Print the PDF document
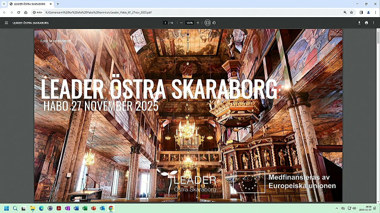Image resolution: width=380 pixels, height=213 pixels. click(366, 22)
